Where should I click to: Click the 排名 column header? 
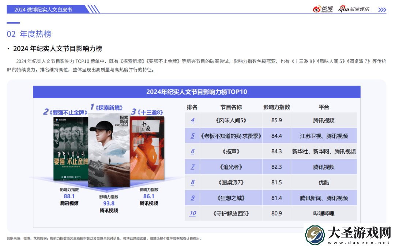click(192, 107)
